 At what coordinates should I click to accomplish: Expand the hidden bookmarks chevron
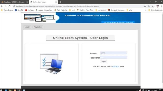coord(145,10)
